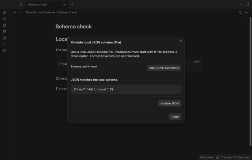Viewport: 252px width, 160px height.
Task: Click the bottom ribbon icon below the command palette
Action: coord(4,51)
